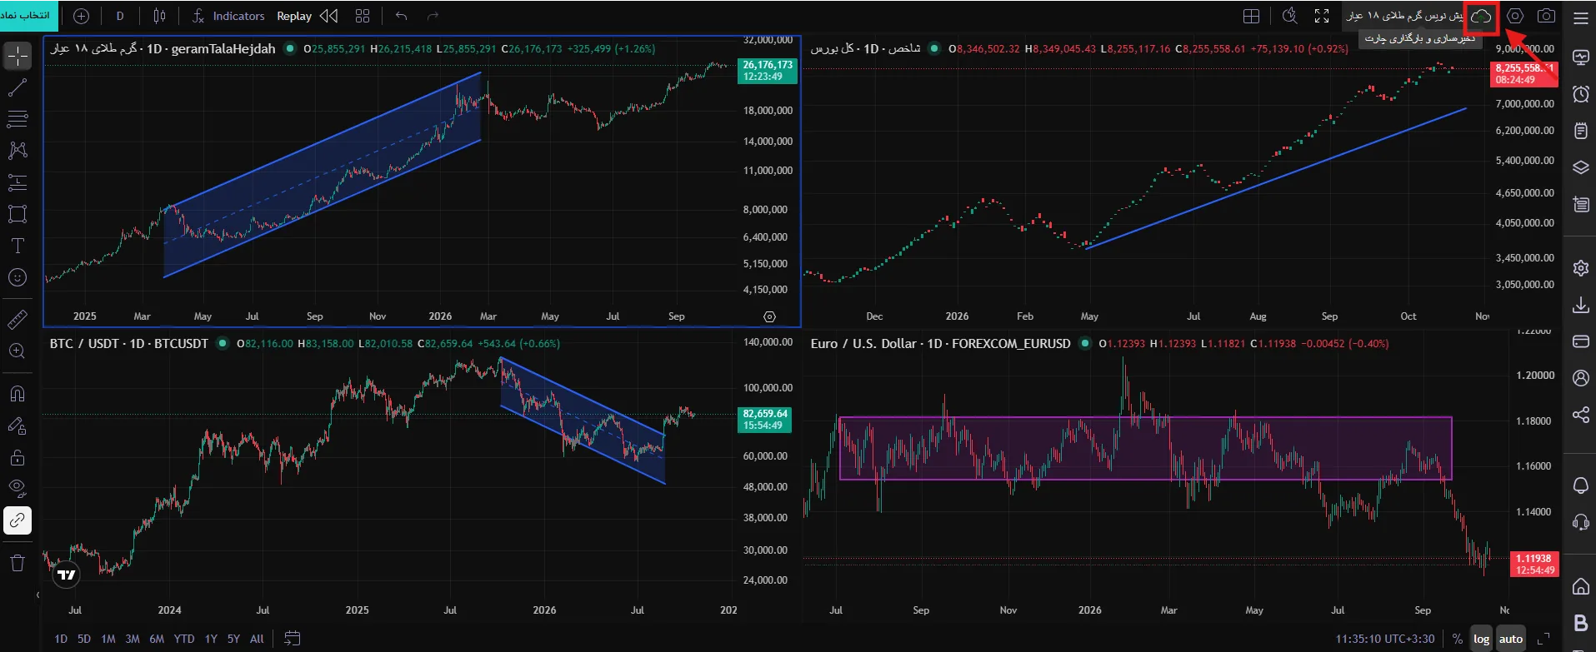
Task: Toggle hide all drawings eye icon
Action: [x=18, y=489]
